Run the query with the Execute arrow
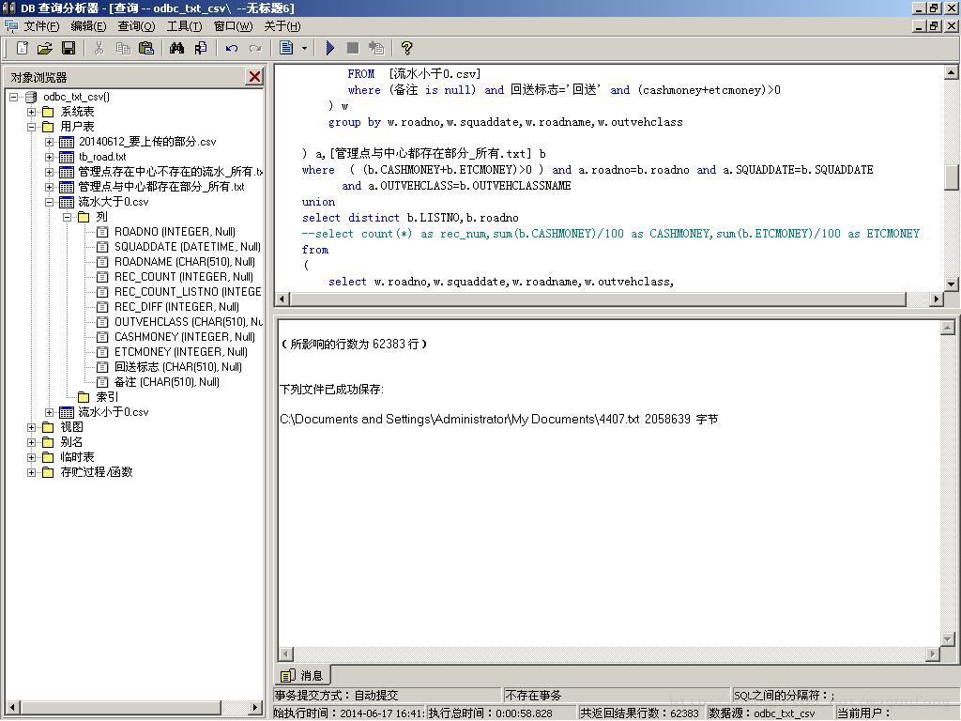This screenshot has height=721, width=961. click(329, 48)
